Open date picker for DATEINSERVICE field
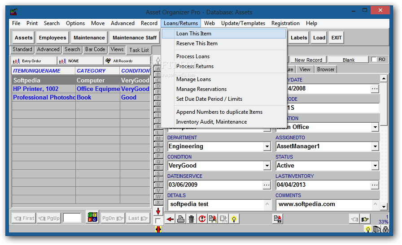 [x=267, y=185]
